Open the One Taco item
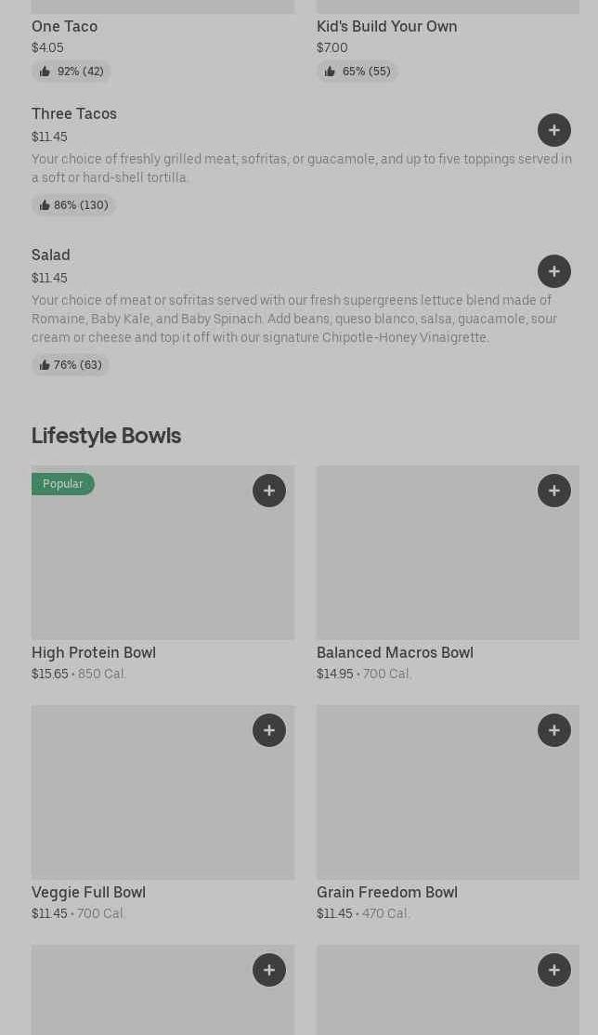598x1035 pixels. point(65,26)
